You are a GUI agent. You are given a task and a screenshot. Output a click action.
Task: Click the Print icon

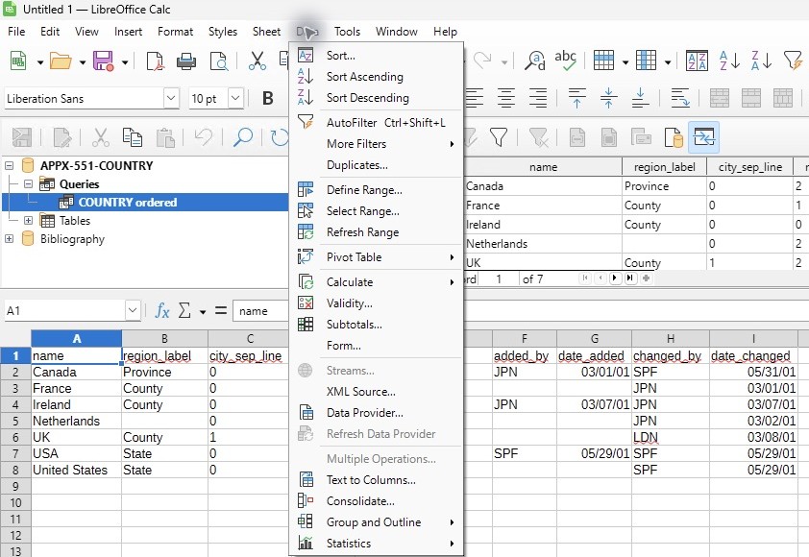click(185, 61)
